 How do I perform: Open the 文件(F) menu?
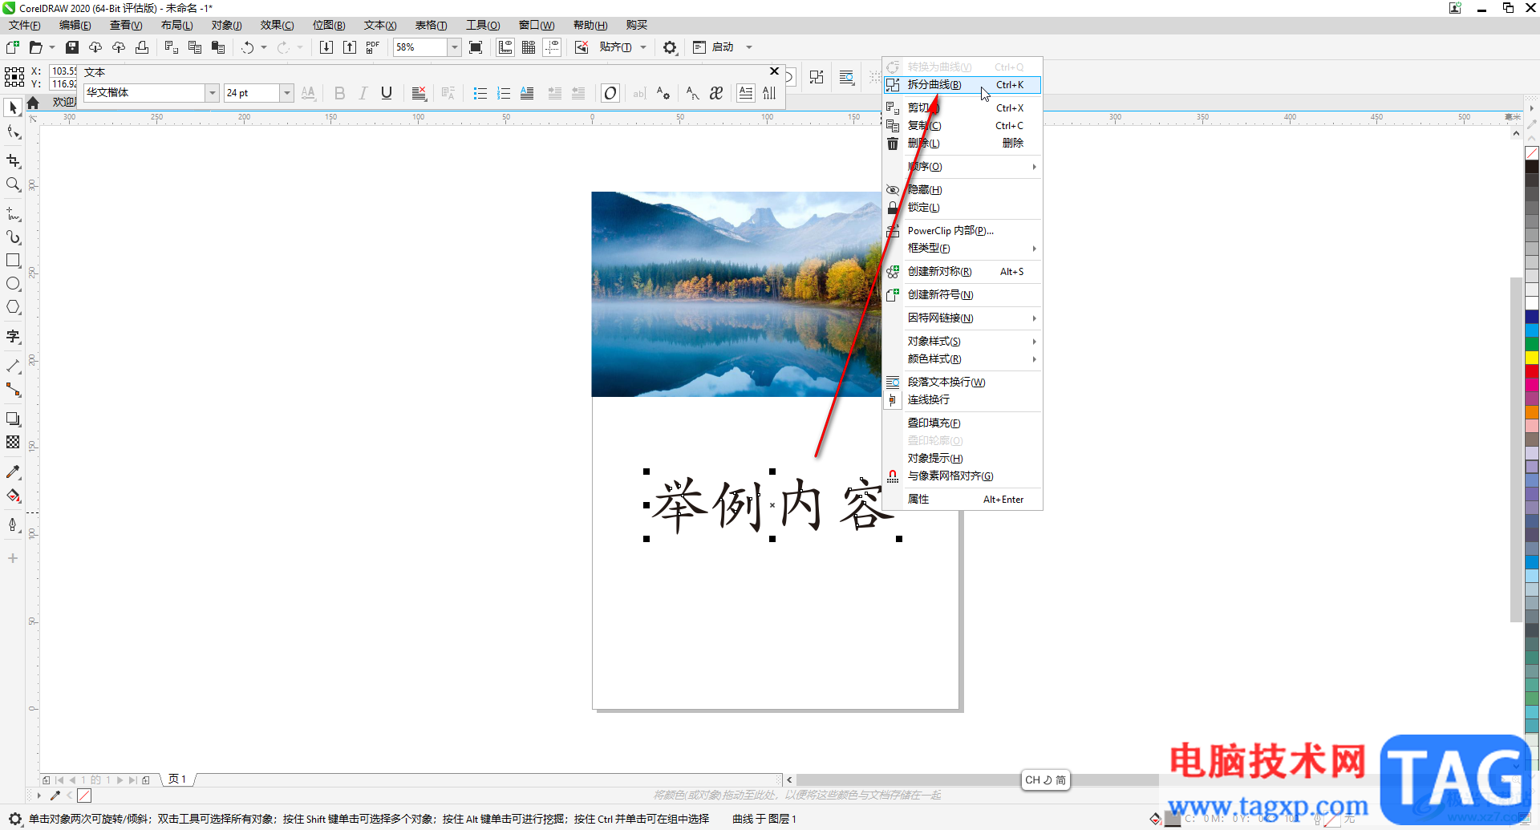coord(25,26)
